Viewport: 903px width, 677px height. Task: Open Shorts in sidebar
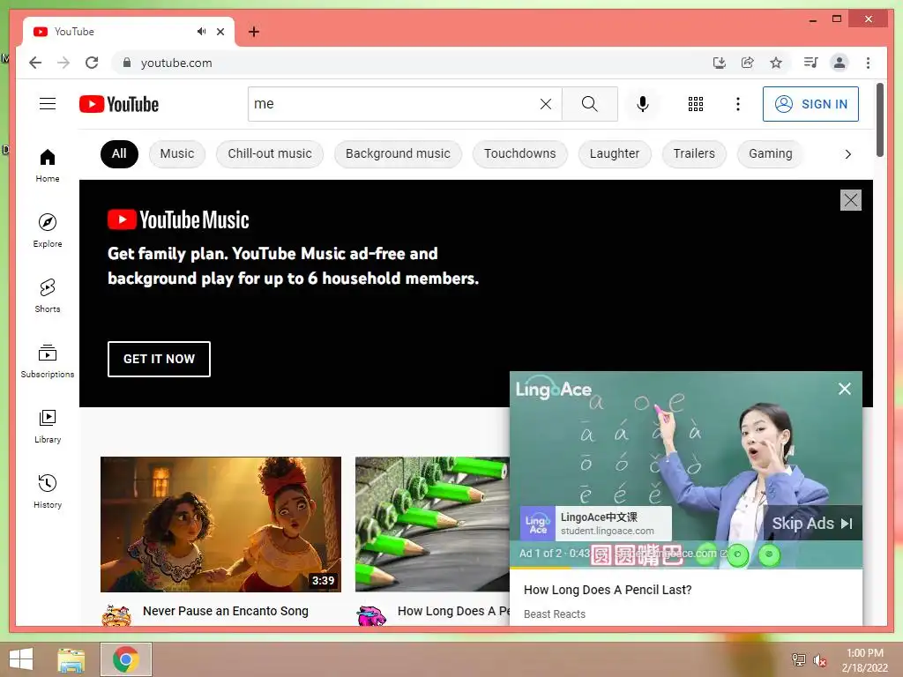(48, 296)
